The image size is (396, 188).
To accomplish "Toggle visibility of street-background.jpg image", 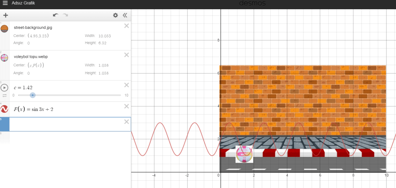I will 5,29.
